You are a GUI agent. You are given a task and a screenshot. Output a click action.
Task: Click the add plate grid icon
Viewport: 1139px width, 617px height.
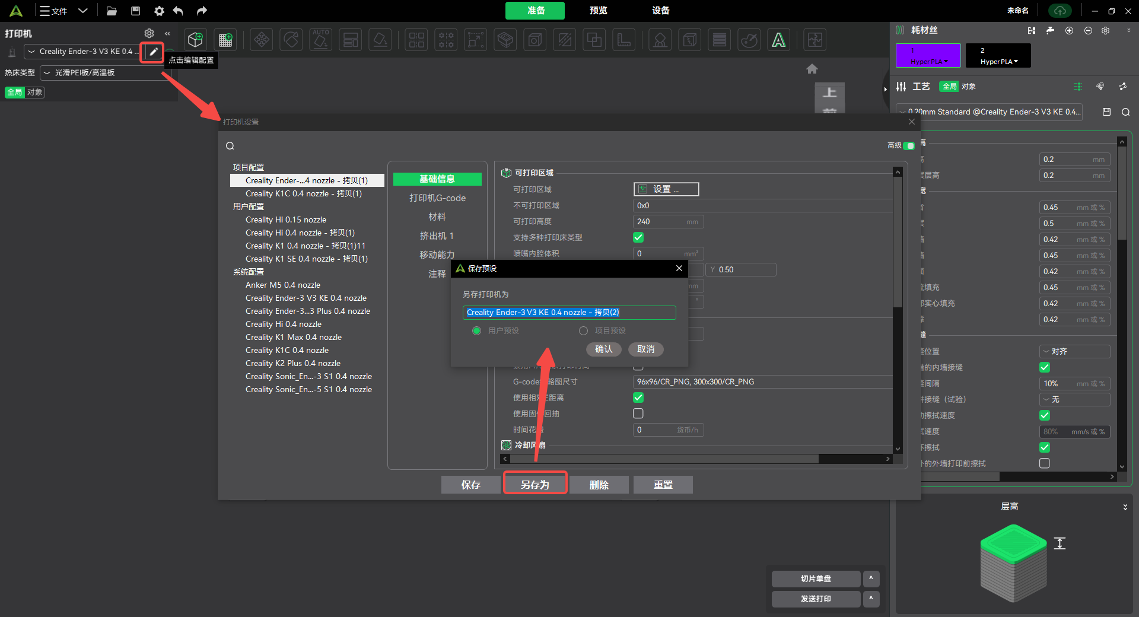point(225,40)
